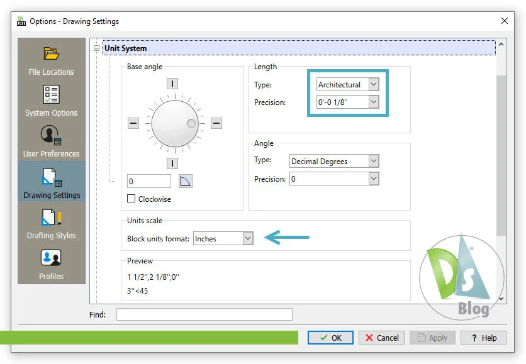Click the pick base angle icon button
Screen dimensions: 526x364
click(185, 182)
